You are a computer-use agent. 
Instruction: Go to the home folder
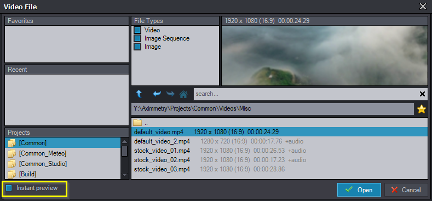(183, 94)
